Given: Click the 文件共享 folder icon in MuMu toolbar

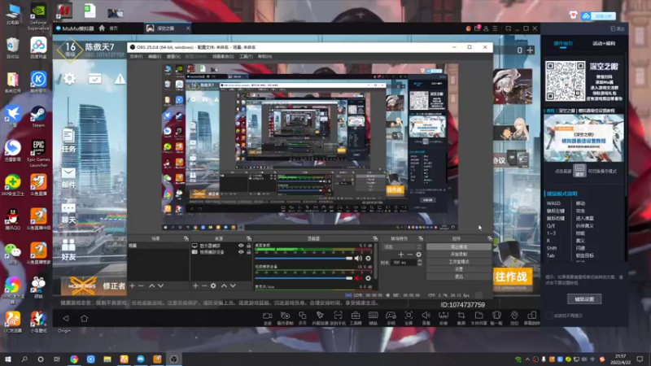Looking at the screenshot, I should [x=478, y=318].
